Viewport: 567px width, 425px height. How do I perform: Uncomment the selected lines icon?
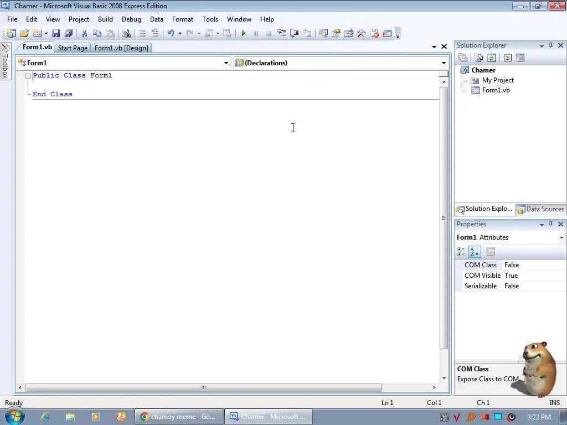click(155, 33)
